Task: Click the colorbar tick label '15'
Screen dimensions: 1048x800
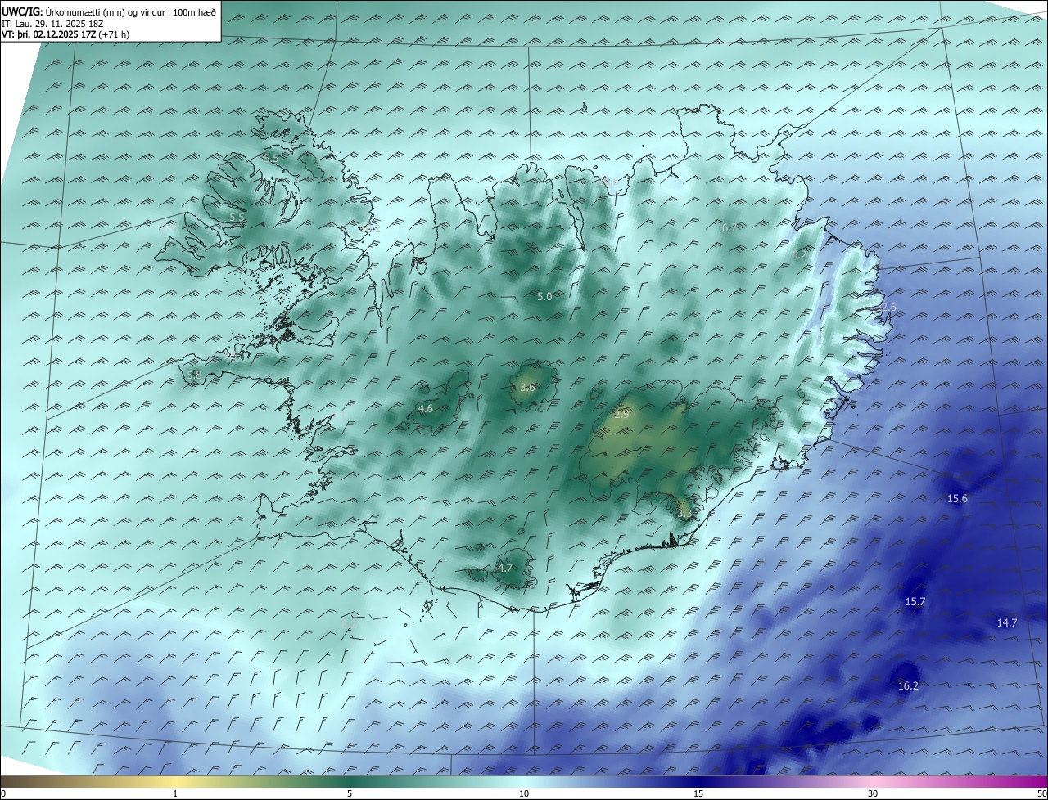Action: tap(698, 793)
